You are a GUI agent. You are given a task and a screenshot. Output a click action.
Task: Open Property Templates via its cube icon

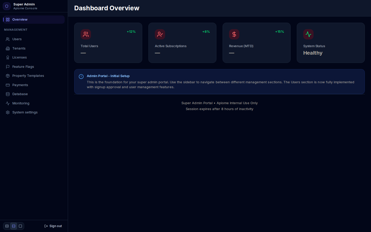[x=8, y=76]
